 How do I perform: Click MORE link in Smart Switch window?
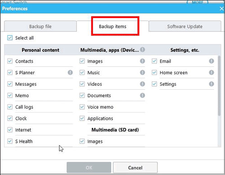pyautogui.click(x=198, y=2)
